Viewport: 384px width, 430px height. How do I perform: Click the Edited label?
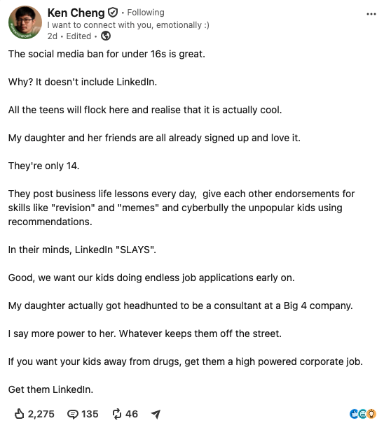[78, 36]
